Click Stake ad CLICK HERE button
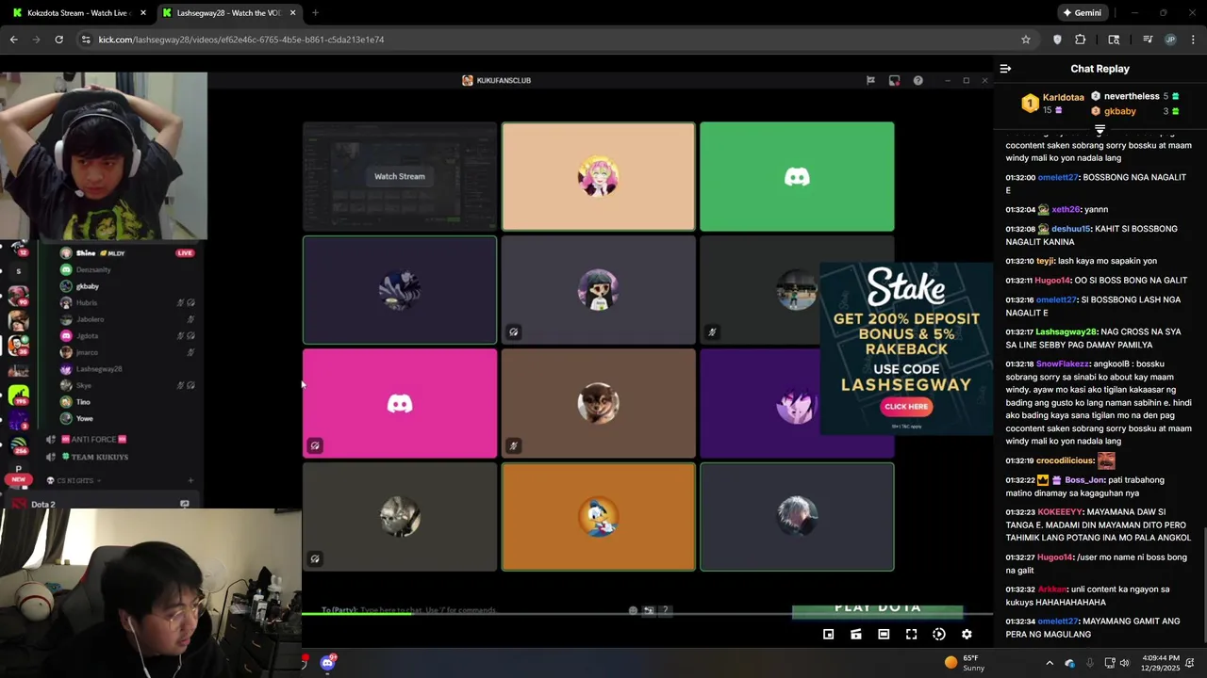 [x=906, y=407]
